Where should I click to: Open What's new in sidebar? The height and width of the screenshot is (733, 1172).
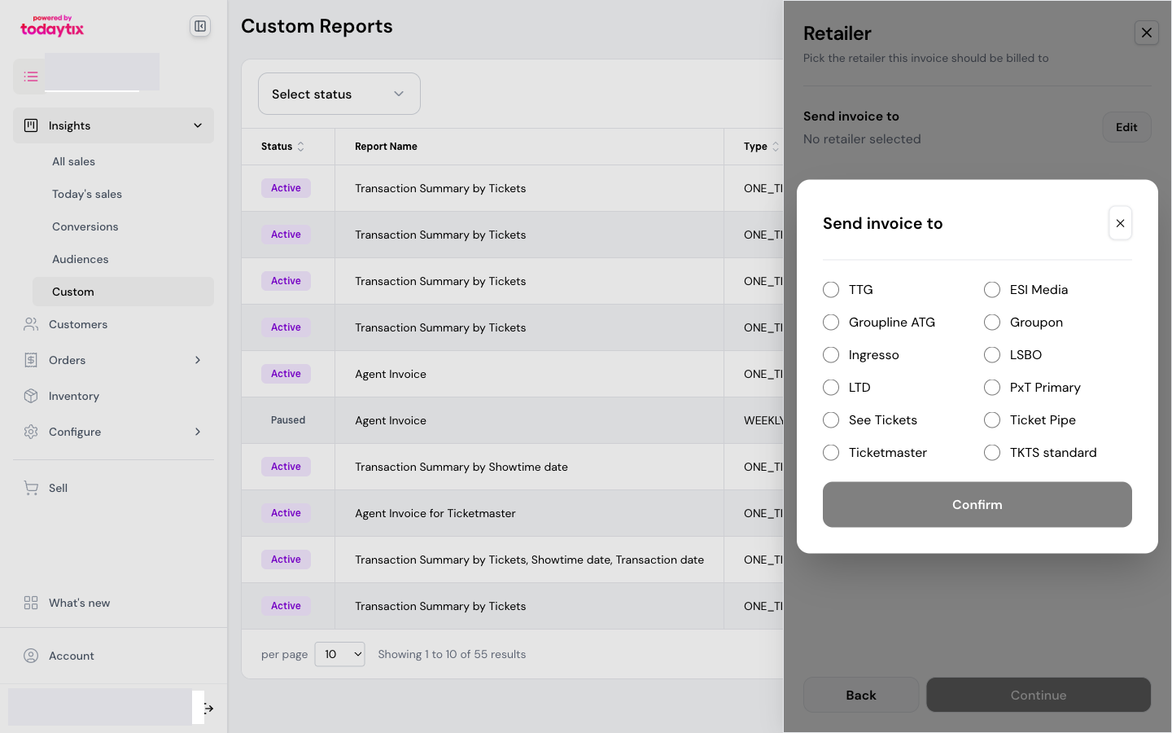(113, 603)
